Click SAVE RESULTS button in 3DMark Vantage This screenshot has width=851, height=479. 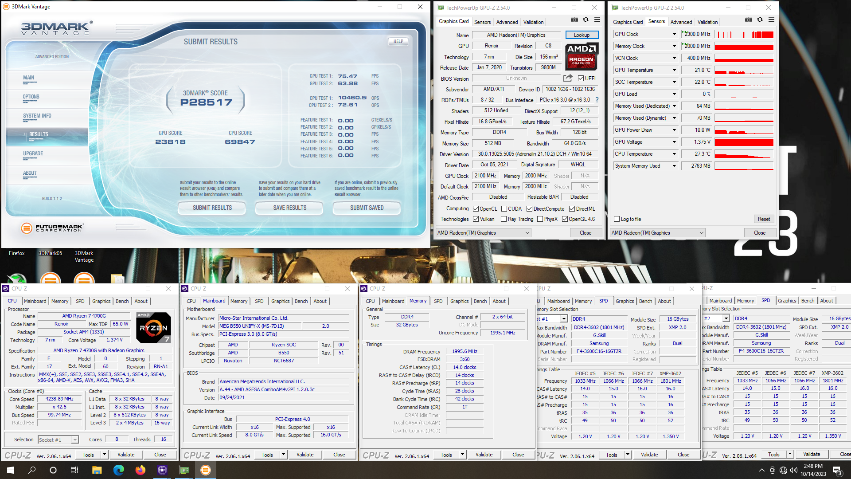pos(289,208)
